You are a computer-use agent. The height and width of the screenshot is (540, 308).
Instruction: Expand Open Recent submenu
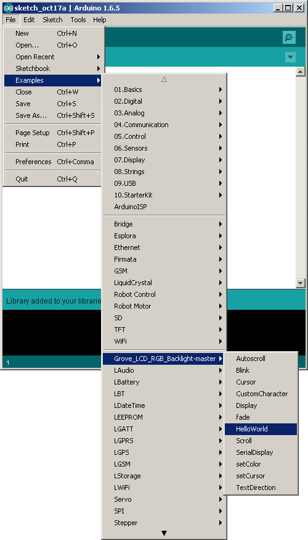[x=52, y=57]
